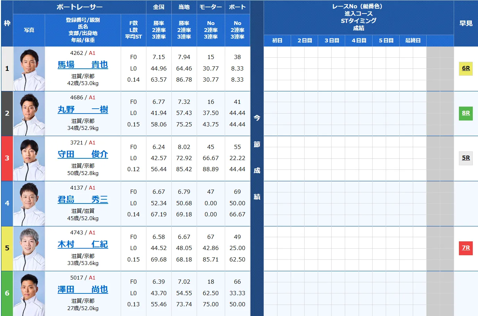
Task: Click photo of racer 馬場 貴也
Action: click(x=29, y=69)
